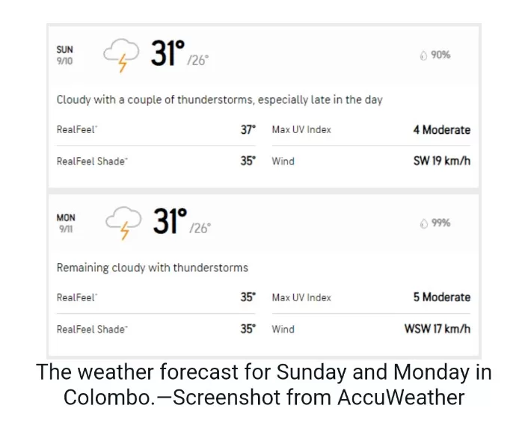Click the SW 19 km/h wind value
This screenshot has height=429, width=528.
coord(442,161)
